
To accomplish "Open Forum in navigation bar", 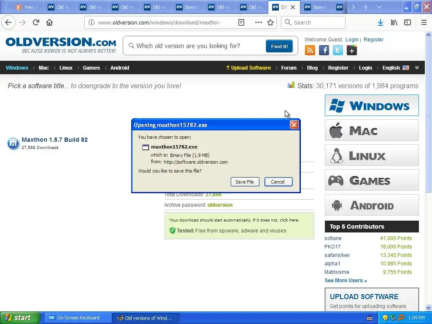I will point(289,68).
